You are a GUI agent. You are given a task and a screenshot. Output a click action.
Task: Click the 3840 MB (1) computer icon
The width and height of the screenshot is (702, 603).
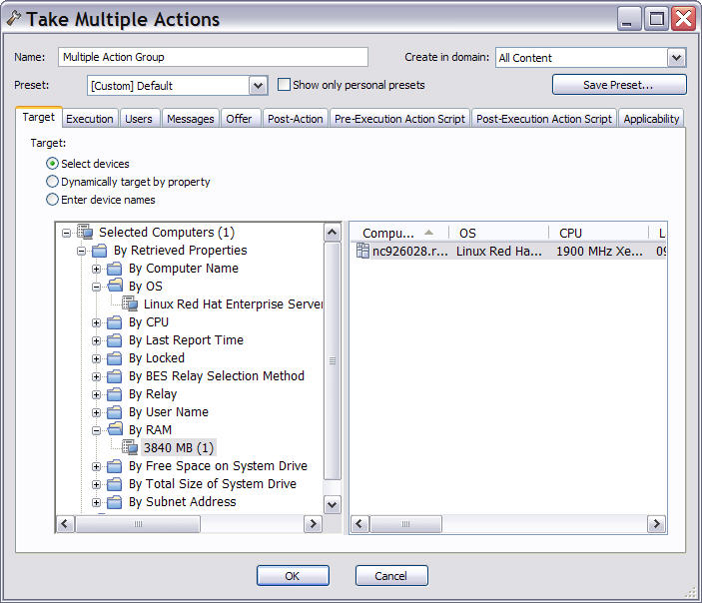(x=130, y=447)
